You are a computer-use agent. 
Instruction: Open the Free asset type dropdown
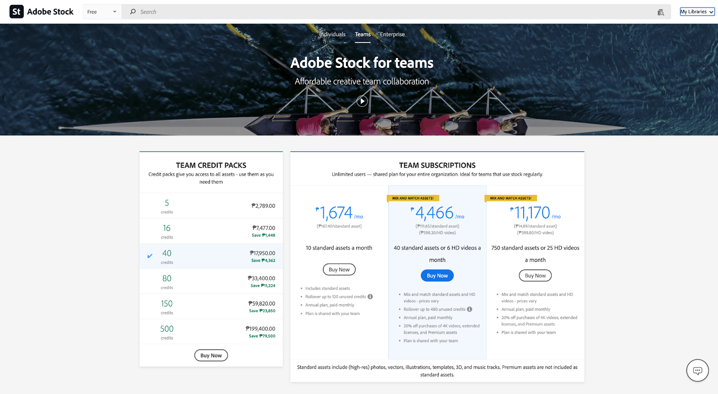pyautogui.click(x=101, y=12)
